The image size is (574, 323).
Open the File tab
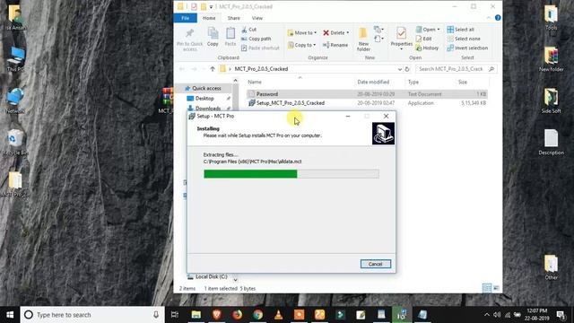tap(186, 18)
